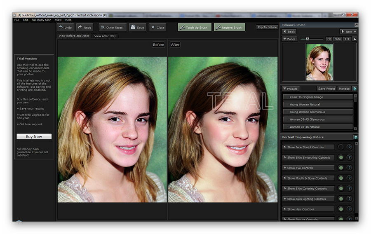Open the Edit menu

[25, 20]
